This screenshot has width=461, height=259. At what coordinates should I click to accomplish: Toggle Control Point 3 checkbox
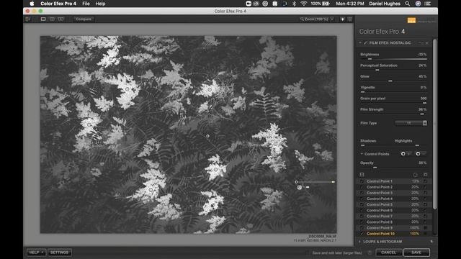(x=362, y=193)
